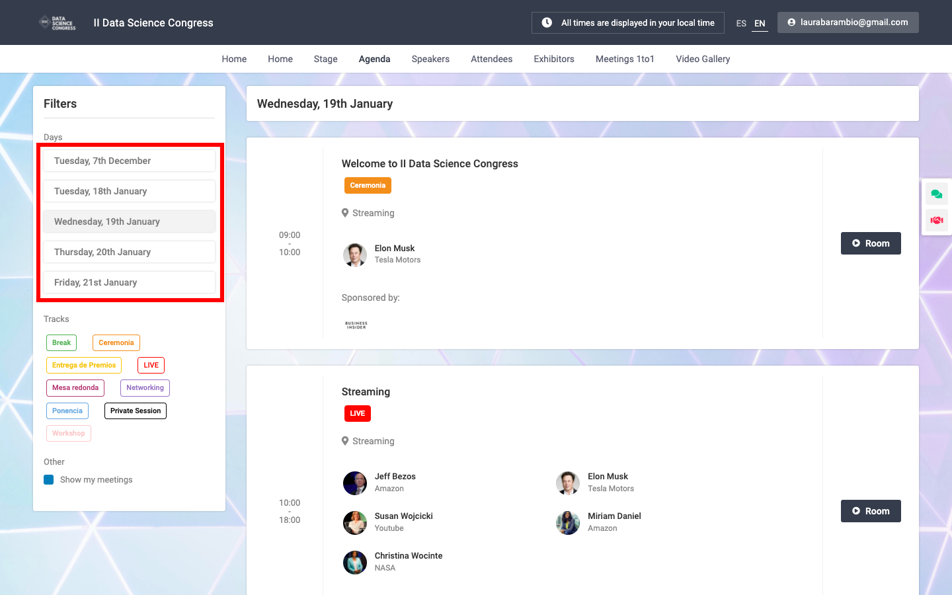Select Tuesday, 7th December day filter
Screen dimensions: 952x595
130,161
